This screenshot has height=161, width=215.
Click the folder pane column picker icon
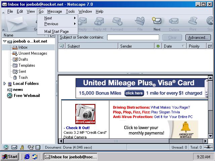52,36
